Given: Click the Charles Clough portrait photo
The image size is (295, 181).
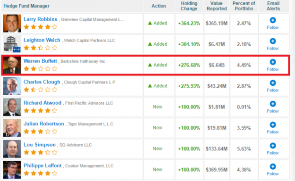Looking at the screenshot, I should pos(12,86).
